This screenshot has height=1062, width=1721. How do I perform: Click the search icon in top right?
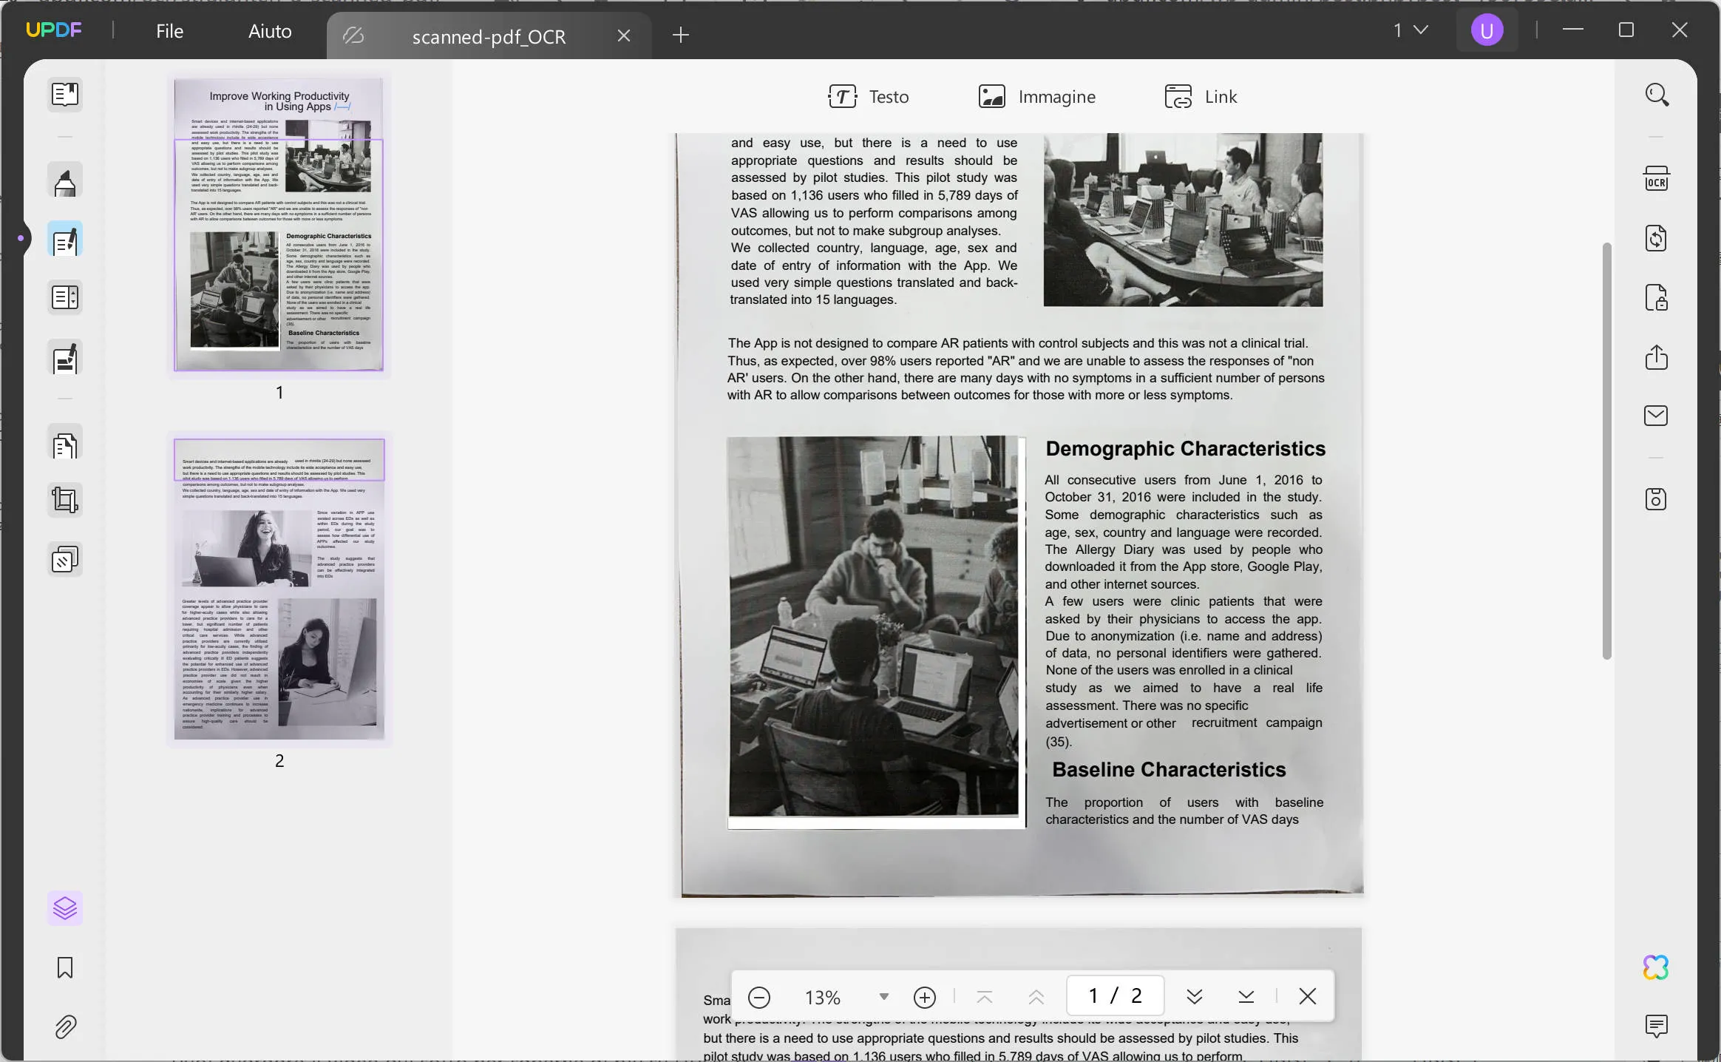[x=1656, y=96]
